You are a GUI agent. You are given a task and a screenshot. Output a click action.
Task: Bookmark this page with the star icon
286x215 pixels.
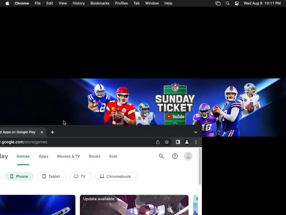point(166,142)
